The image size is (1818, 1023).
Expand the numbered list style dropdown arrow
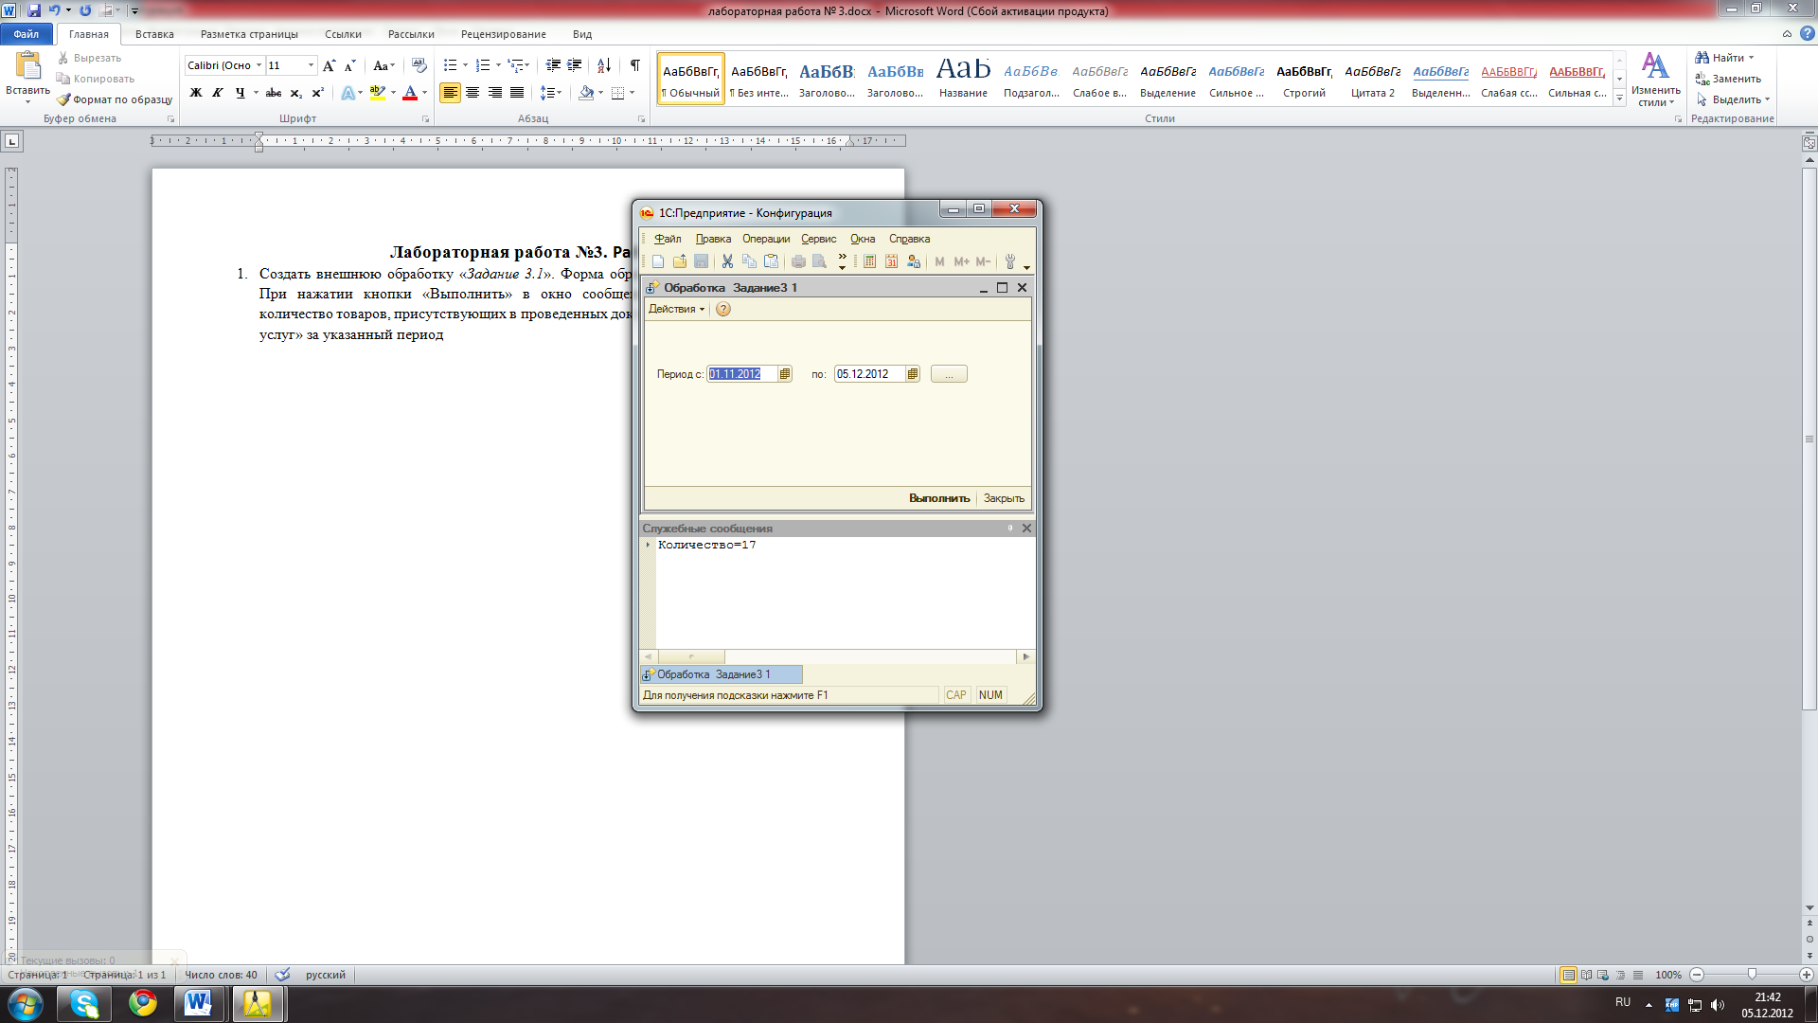(x=498, y=65)
